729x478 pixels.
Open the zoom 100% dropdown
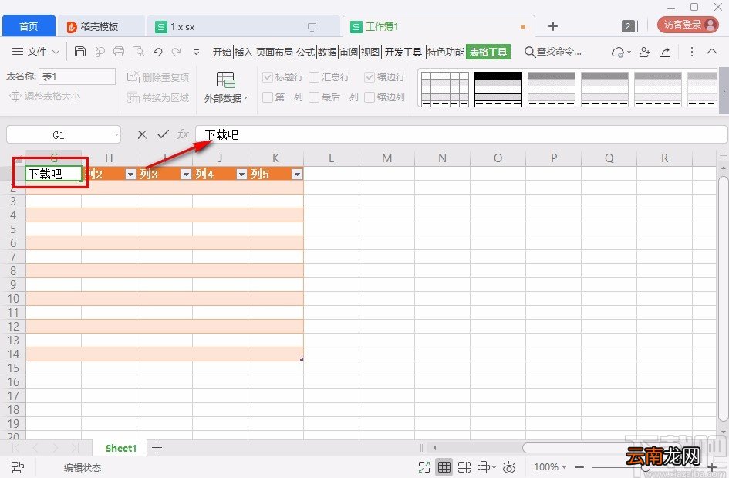pyautogui.click(x=550, y=467)
